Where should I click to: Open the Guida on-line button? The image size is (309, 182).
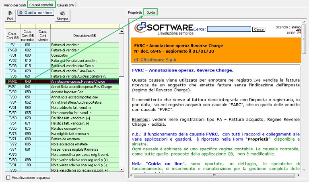click(36, 12)
